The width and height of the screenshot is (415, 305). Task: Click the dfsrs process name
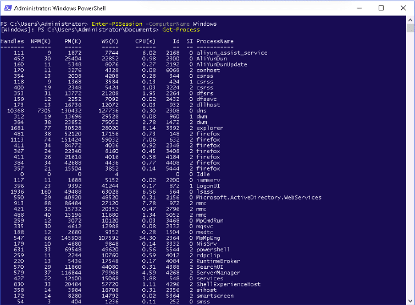[x=204, y=93]
